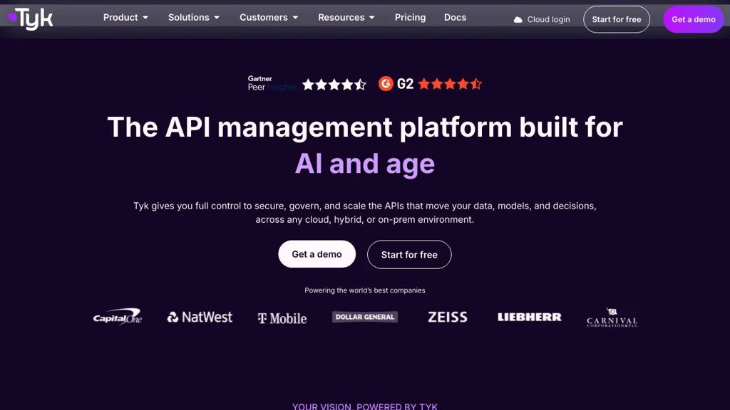Click the NatWest logo
The width and height of the screenshot is (730, 410).
tap(200, 317)
